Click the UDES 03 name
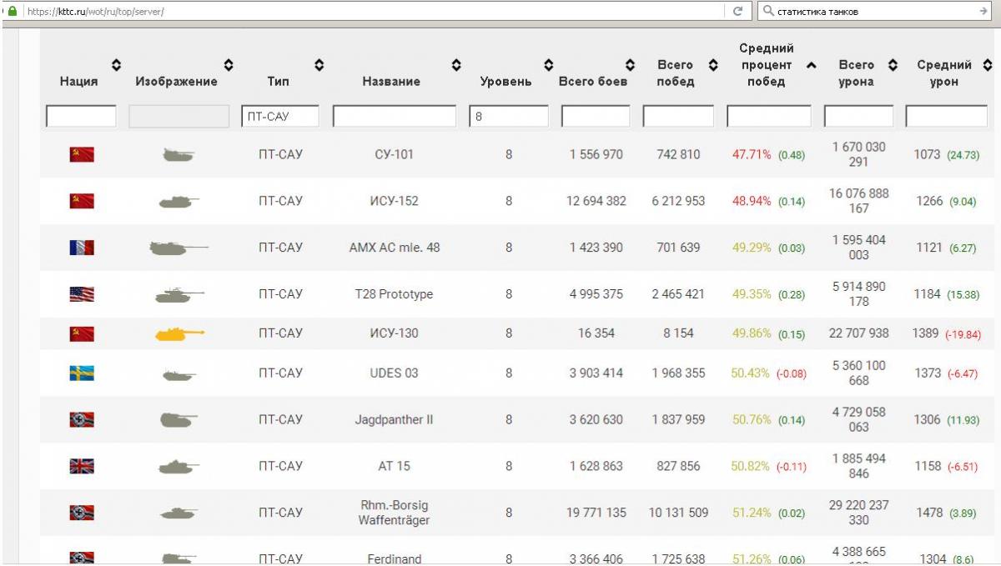The height and width of the screenshot is (566, 1001). point(394,373)
